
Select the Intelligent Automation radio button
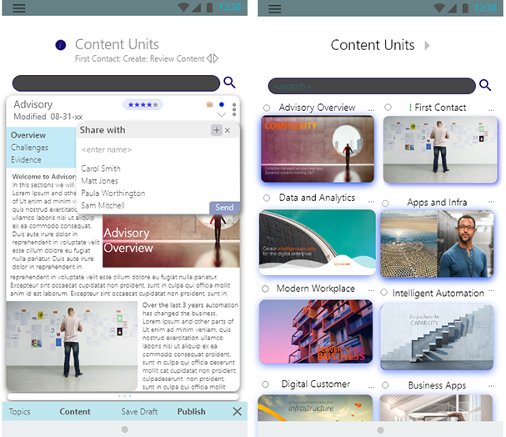pos(384,293)
